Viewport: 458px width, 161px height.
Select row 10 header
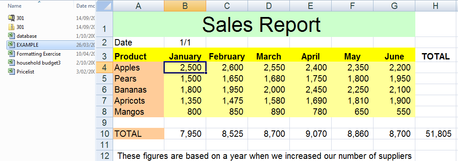pyautogui.click(x=105, y=134)
